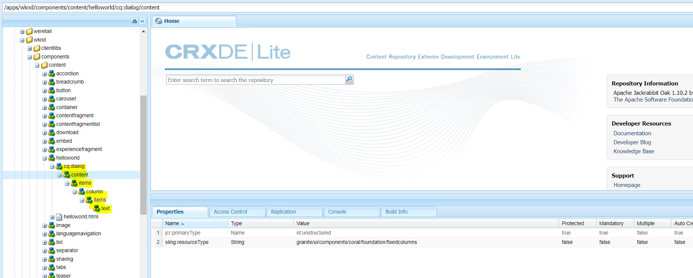Click the clientlibs folder icon
The image size is (693, 278).
pos(37,48)
